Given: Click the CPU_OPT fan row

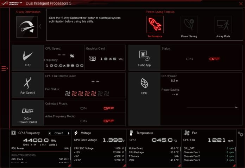Looking at the screenshot, I should (209, 148).
